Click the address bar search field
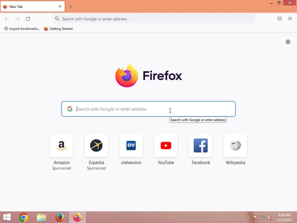Image resolution: width=297 pixels, height=223 pixels. click(154, 19)
